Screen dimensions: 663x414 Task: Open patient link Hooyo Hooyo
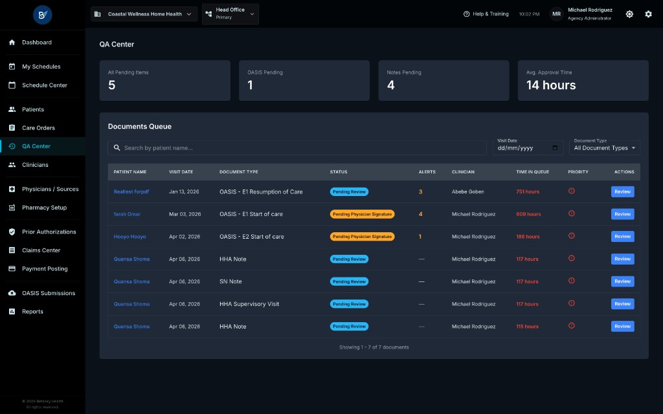(129, 237)
